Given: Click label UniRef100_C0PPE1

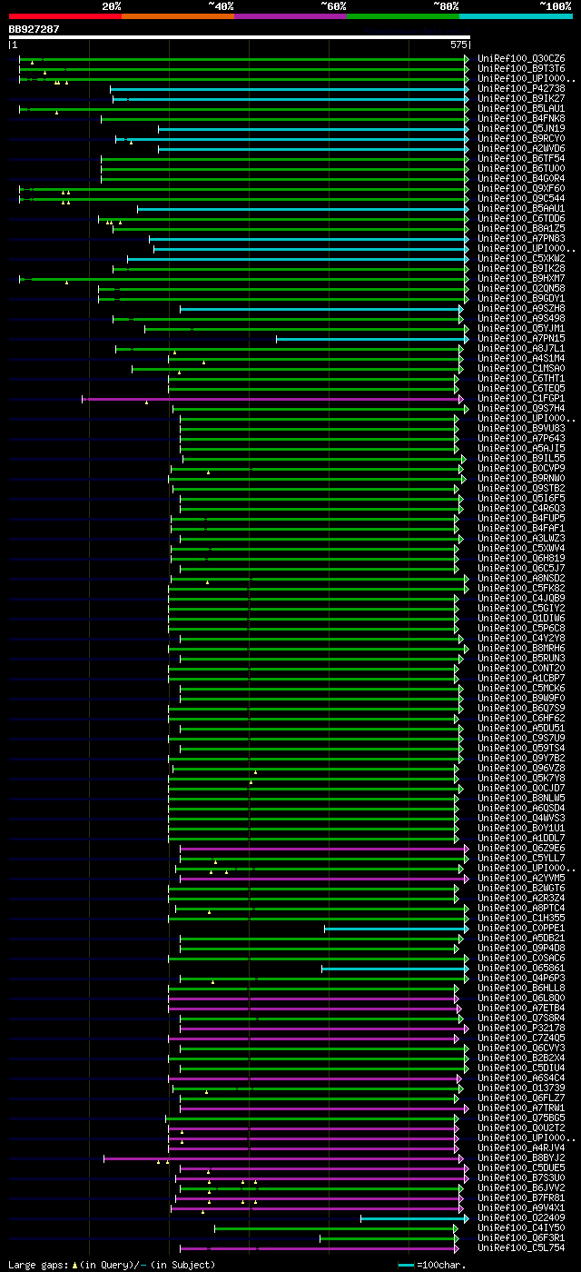Looking at the screenshot, I should coord(521,929).
